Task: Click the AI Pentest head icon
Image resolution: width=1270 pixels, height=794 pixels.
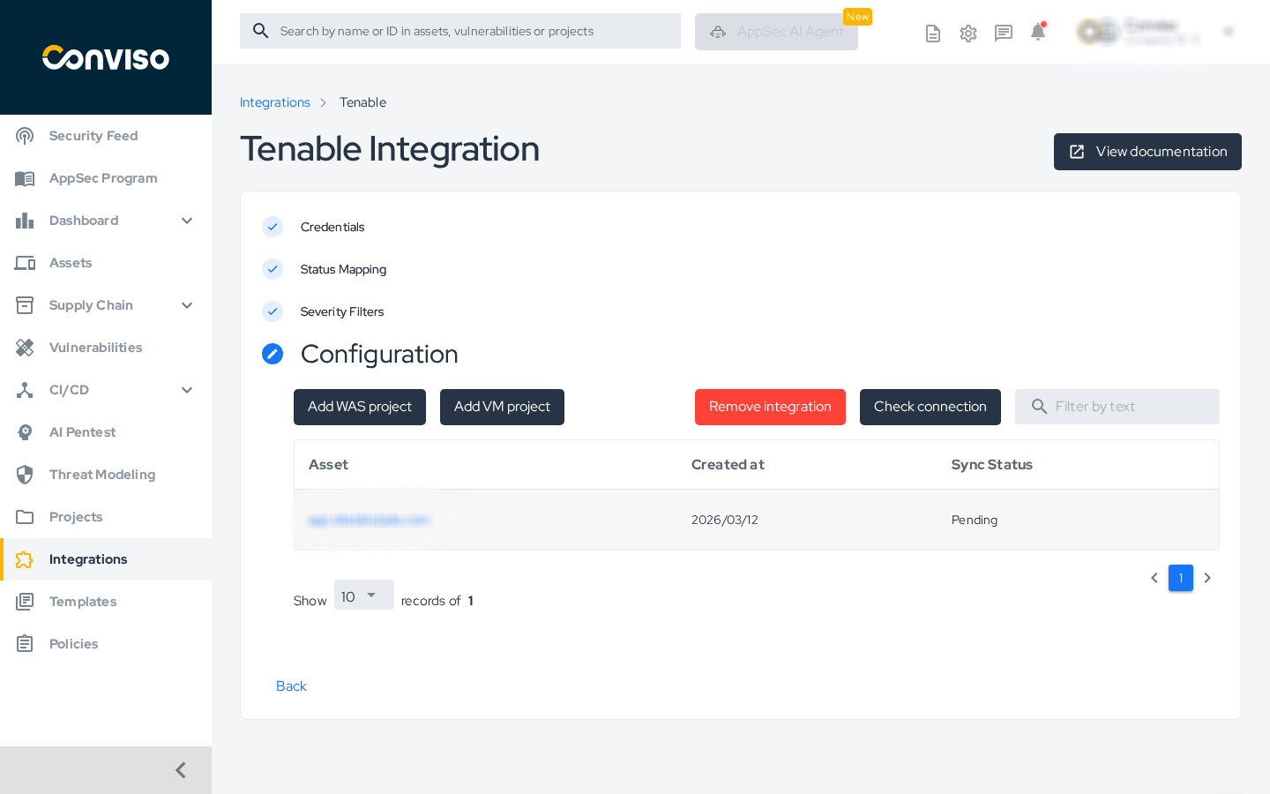Action: [x=25, y=432]
